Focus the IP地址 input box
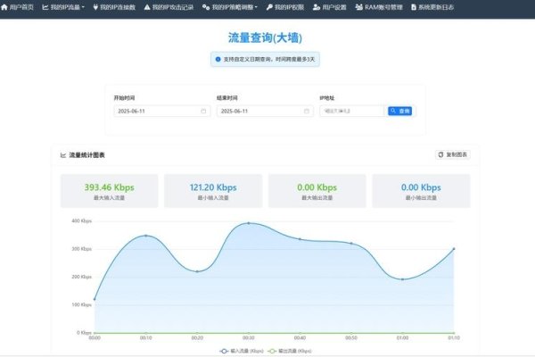The width and height of the screenshot is (535, 357). click(352, 111)
